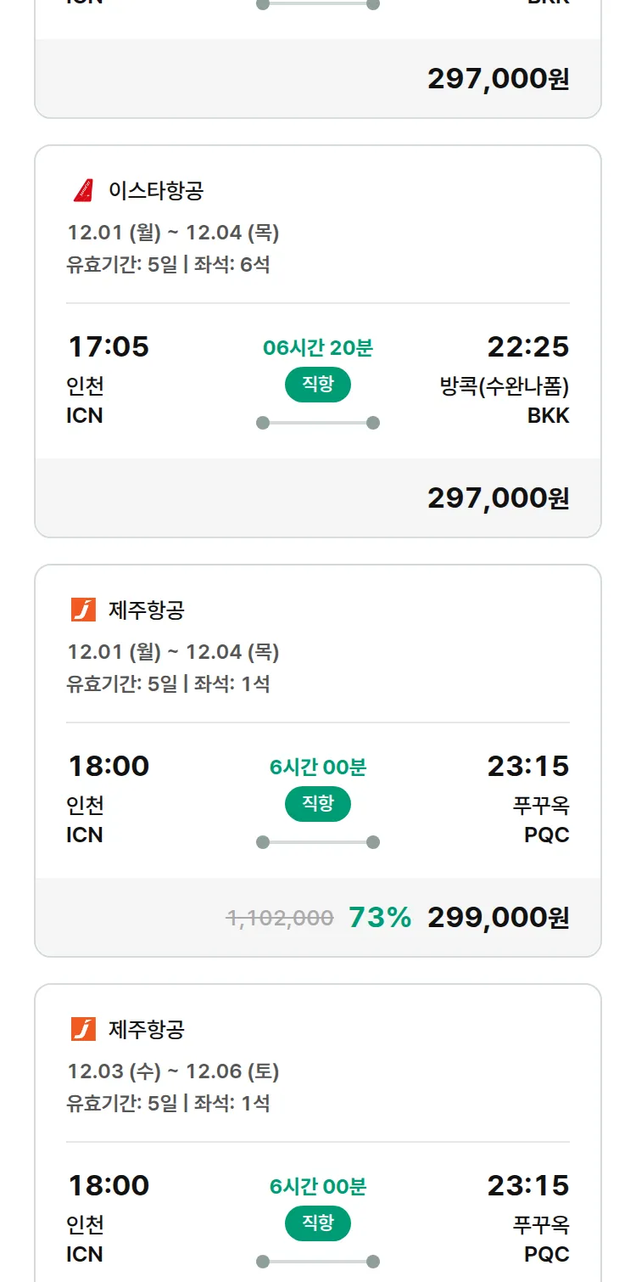Open the 12.03 (수) ~ 12.06 (토) date range

[x=173, y=1071]
